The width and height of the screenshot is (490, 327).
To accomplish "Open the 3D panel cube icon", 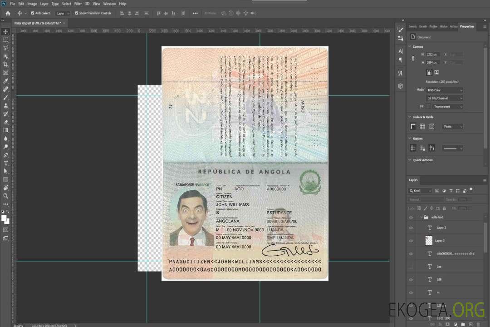I will point(400,86).
